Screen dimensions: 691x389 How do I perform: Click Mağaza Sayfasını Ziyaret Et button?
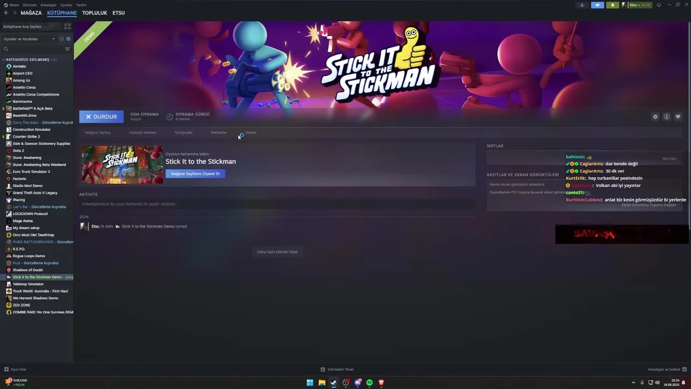pos(195,173)
